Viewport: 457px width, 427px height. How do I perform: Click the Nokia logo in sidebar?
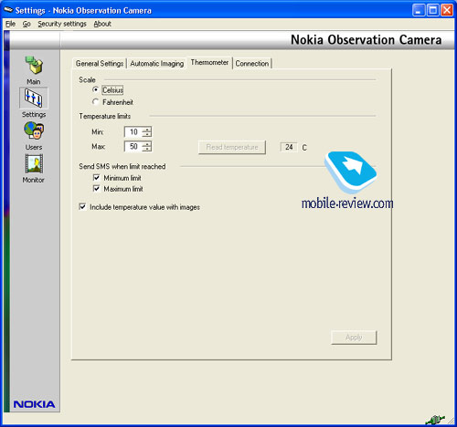point(34,404)
